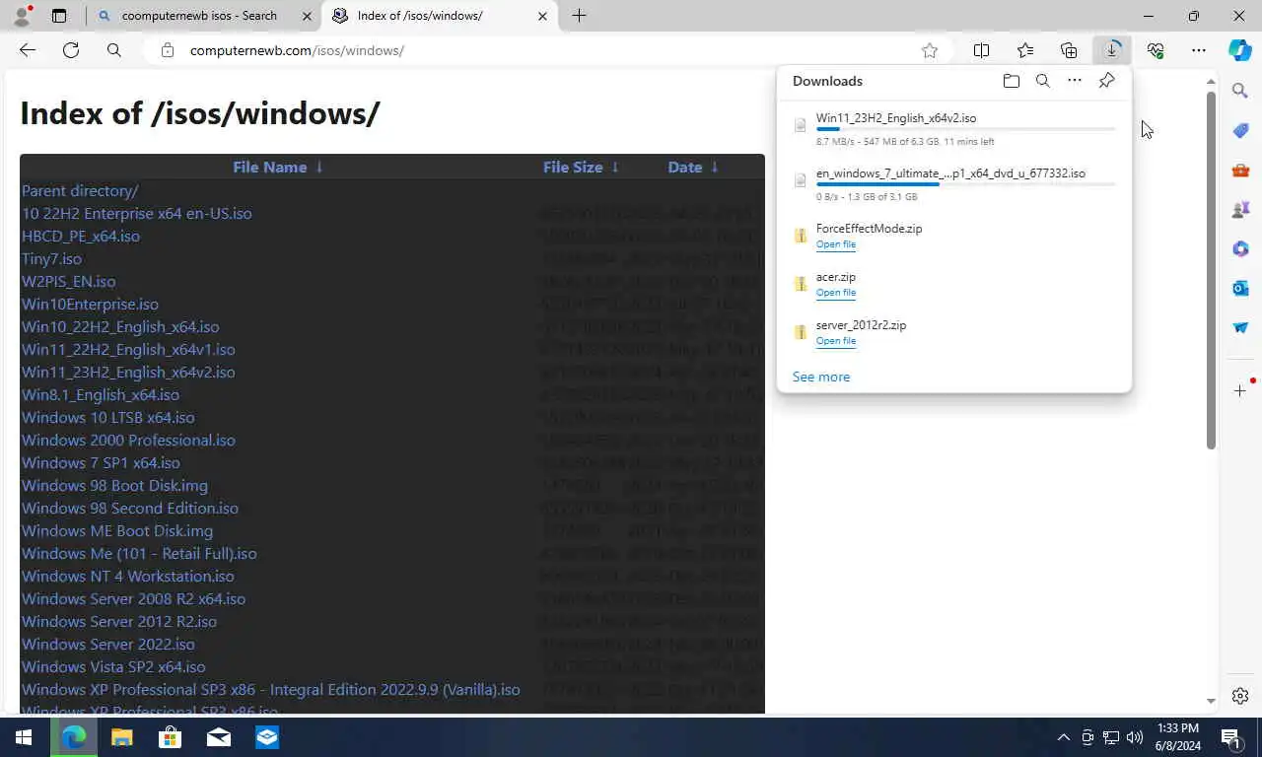
Task: Add this page to favorites
Action: coord(929,50)
